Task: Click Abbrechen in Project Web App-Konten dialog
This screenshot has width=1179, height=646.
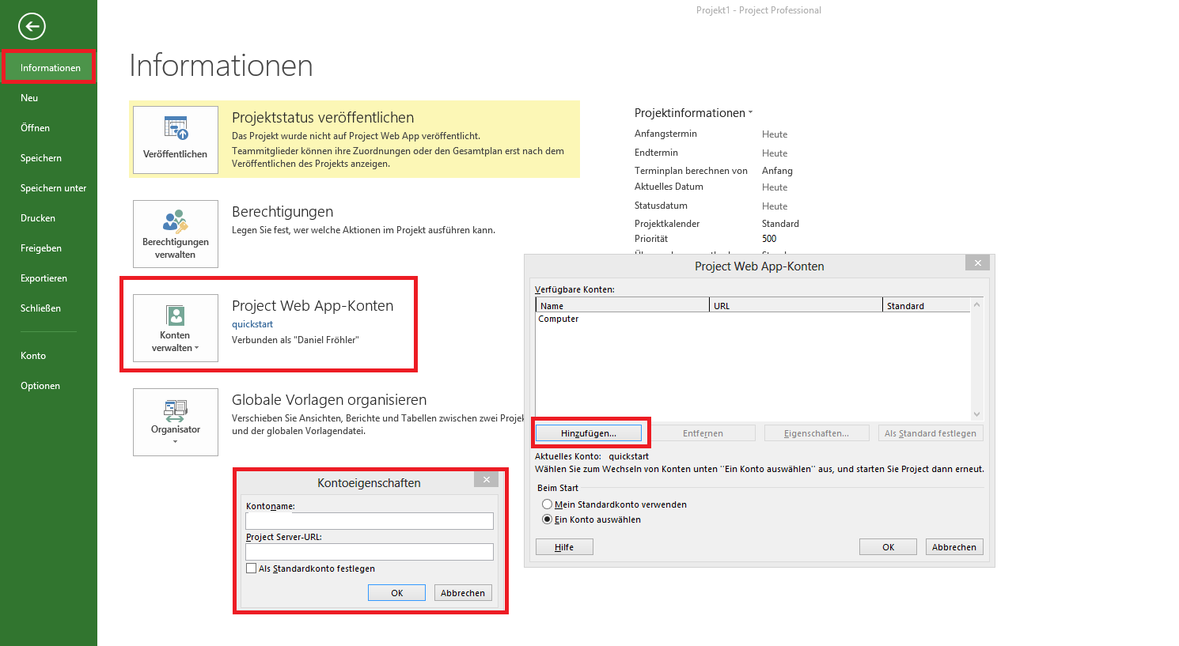Action: [x=954, y=547]
